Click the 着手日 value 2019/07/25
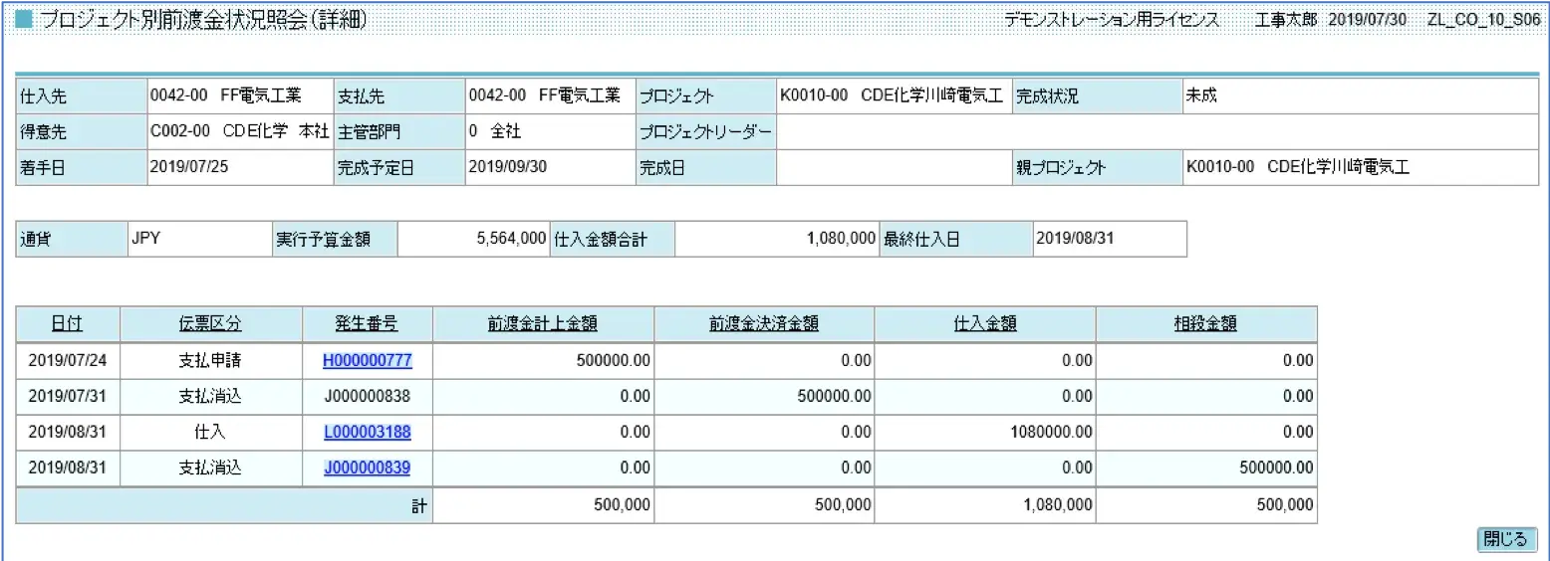Viewport: 1550px width, 561px height. point(189,167)
